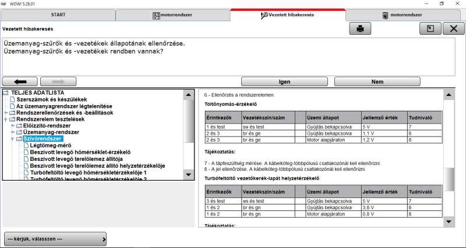The width and height of the screenshot is (466, 248).
Task: Switch to the last motorrendszer tab
Action: tap(403, 15)
